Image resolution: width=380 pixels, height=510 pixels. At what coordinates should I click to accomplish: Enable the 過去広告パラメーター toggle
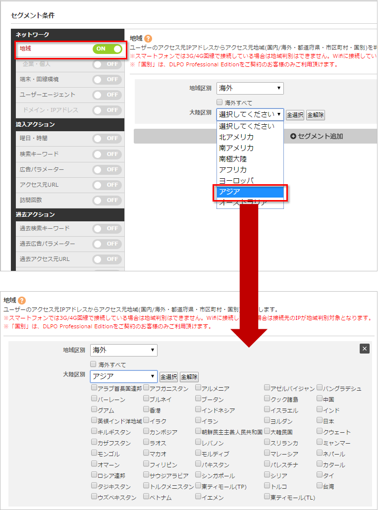[x=107, y=244]
